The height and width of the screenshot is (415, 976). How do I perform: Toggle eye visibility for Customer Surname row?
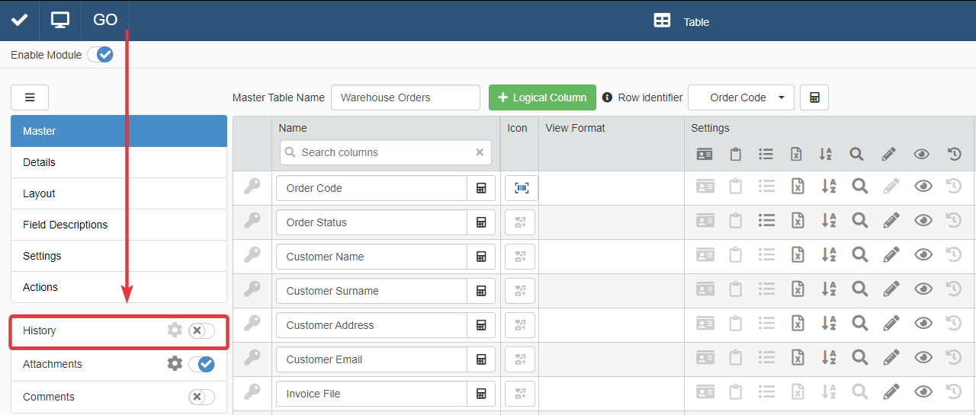click(x=923, y=290)
